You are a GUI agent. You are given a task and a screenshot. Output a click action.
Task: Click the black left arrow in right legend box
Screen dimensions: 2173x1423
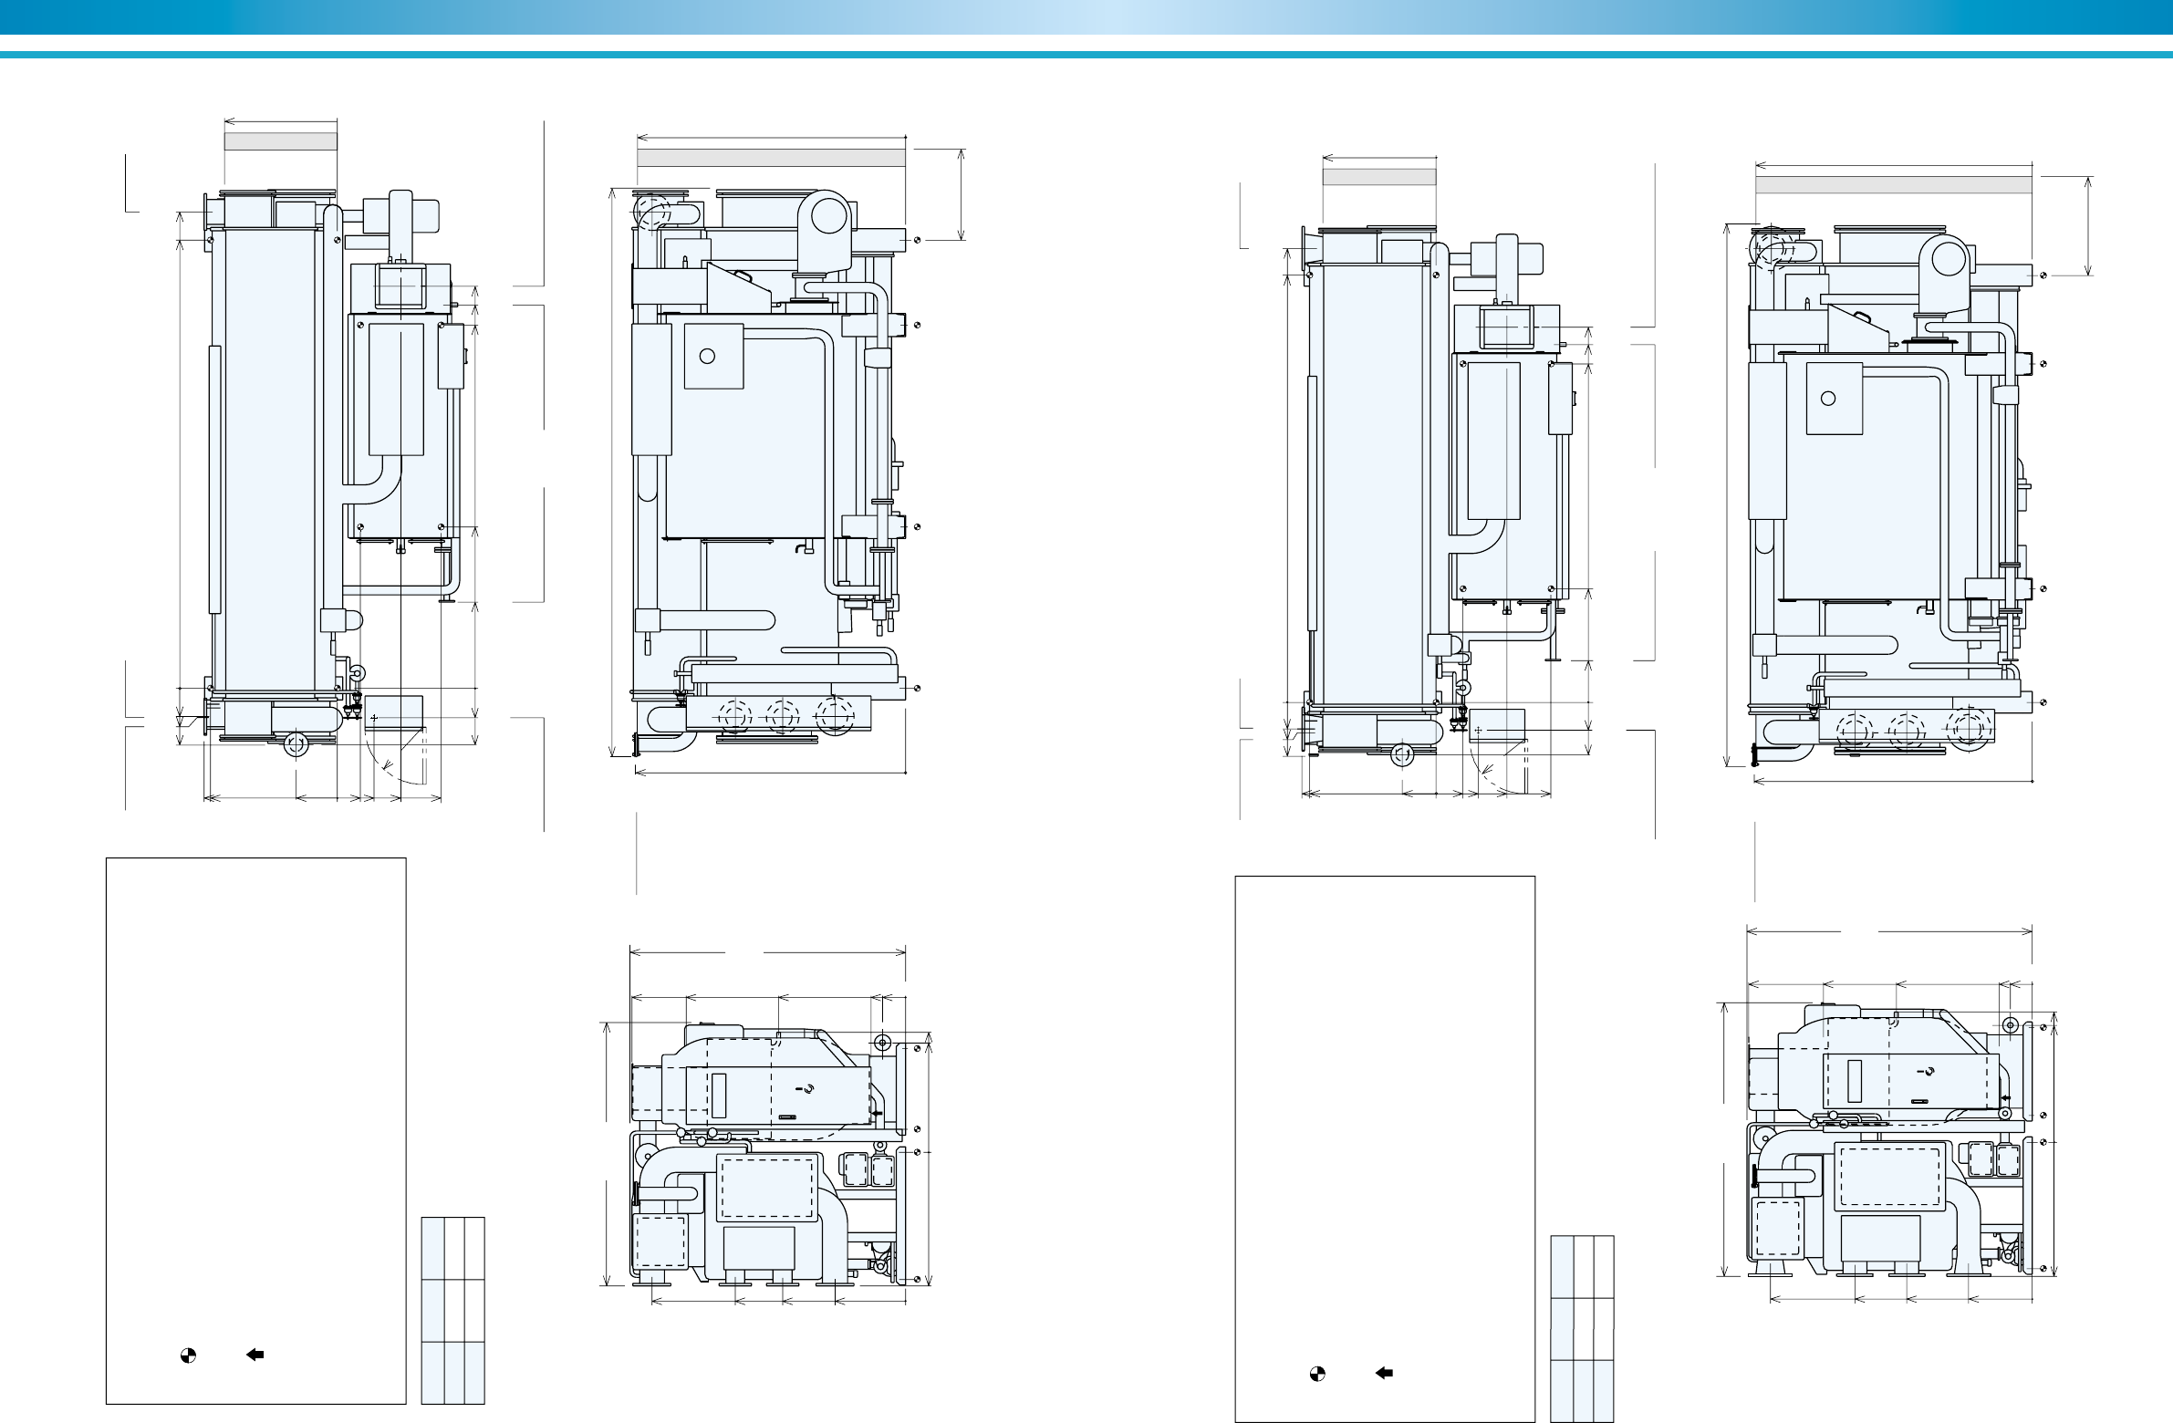point(1384,1373)
